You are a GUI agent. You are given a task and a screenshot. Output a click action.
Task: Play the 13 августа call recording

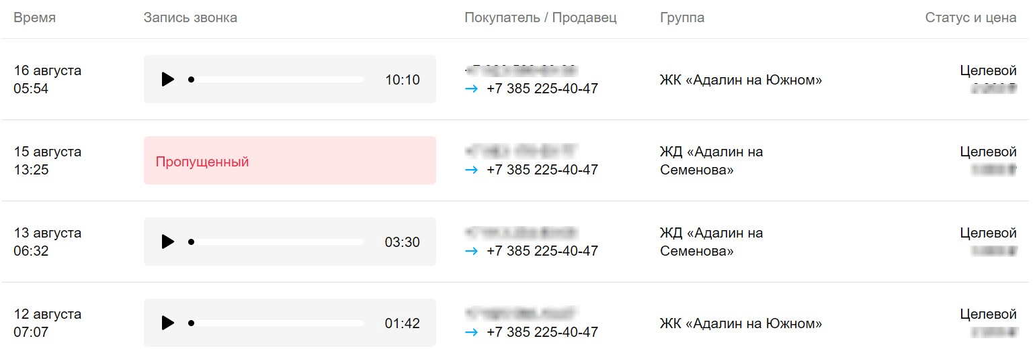click(x=167, y=242)
